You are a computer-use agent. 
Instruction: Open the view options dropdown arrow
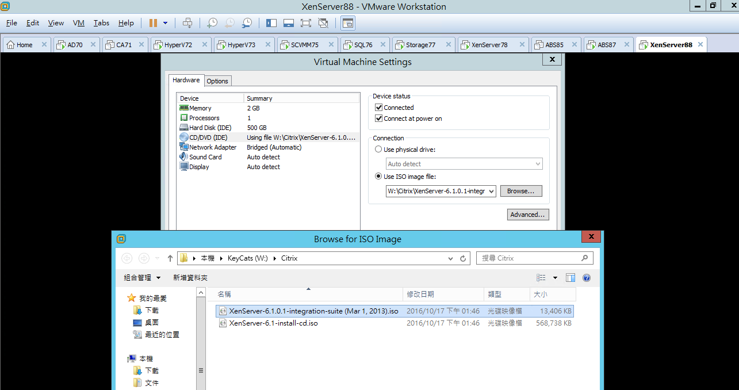(x=555, y=278)
